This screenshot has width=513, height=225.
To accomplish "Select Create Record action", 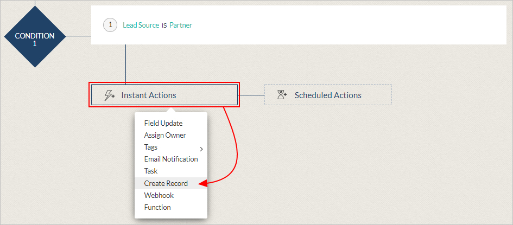I will point(171,183).
